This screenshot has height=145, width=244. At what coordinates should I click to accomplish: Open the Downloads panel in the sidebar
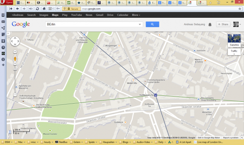tap(3, 41)
